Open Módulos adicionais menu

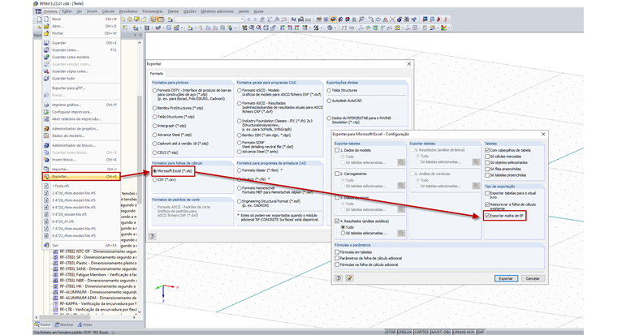point(218,11)
